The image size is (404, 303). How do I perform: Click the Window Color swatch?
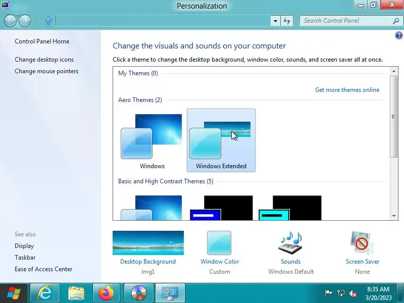click(219, 243)
